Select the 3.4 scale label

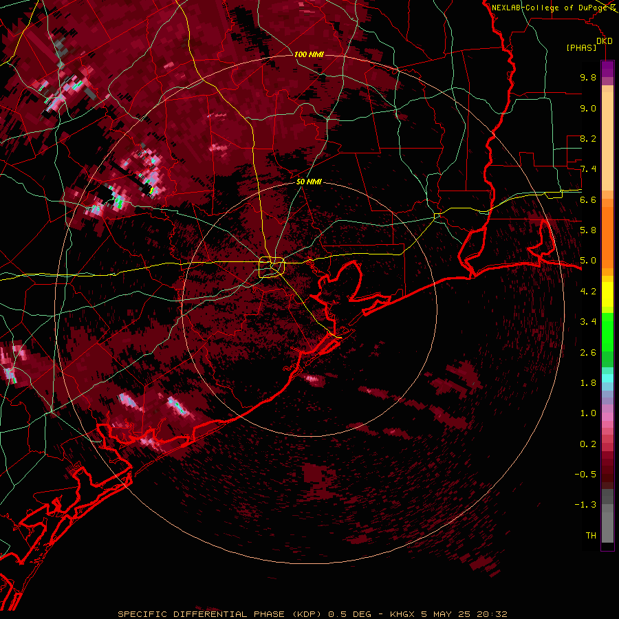click(588, 322)
